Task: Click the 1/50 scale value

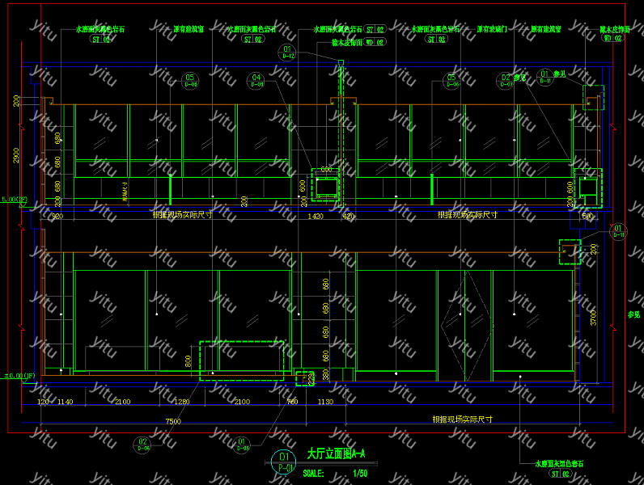Action: click(x=360, y=474)
